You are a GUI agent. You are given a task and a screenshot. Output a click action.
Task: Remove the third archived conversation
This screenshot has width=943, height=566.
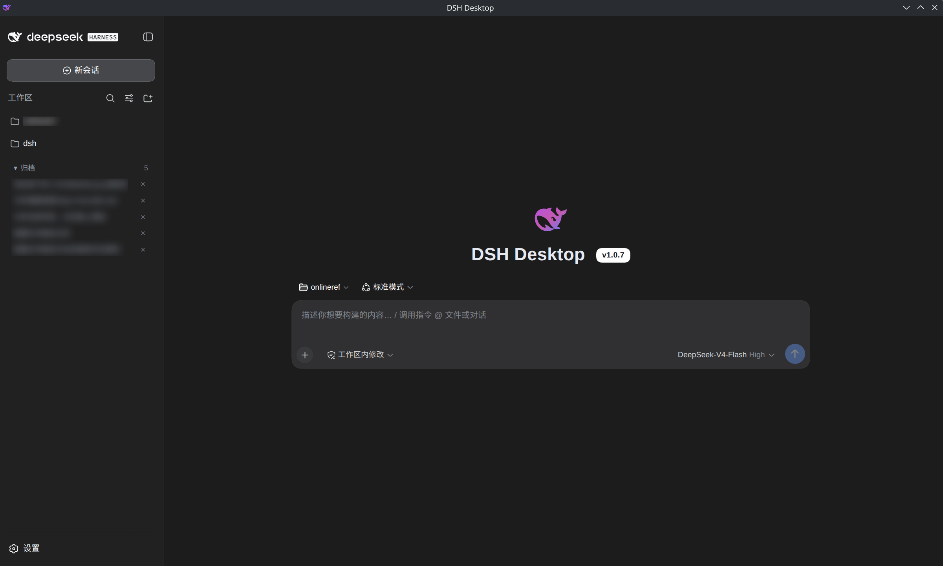pos(143,217)
